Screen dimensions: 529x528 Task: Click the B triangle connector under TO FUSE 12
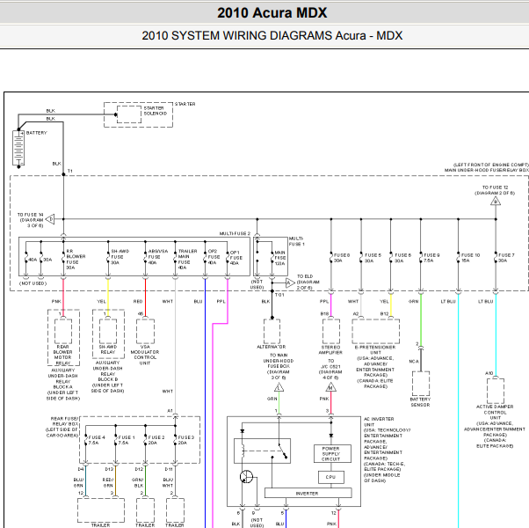click(496, 202)
